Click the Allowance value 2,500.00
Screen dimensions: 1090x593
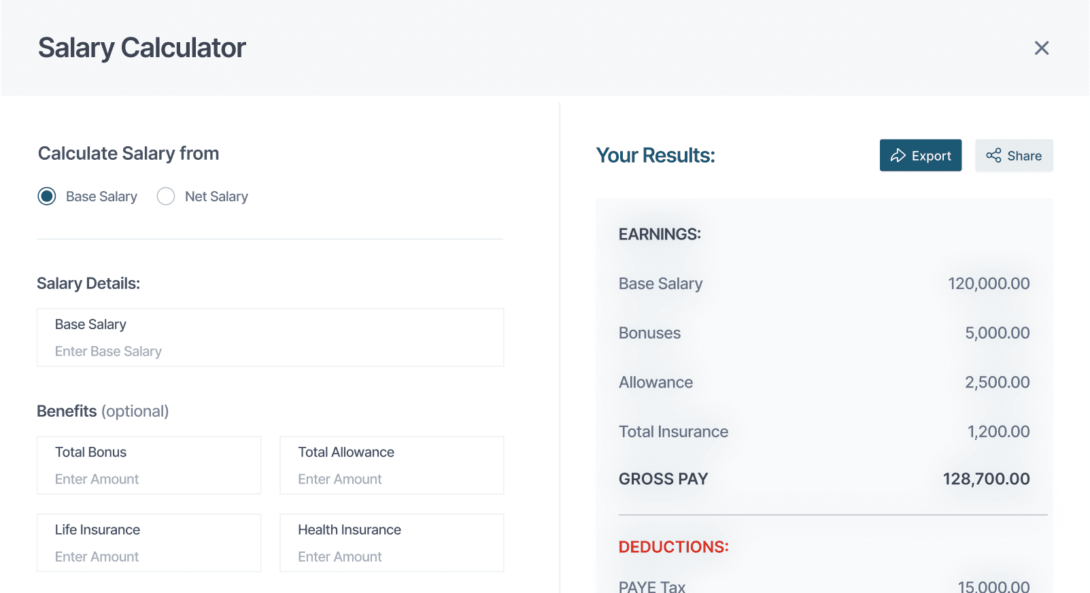(x=997, y=382)
